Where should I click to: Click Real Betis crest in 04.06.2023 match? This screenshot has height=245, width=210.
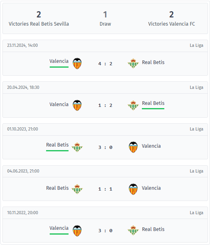[77, 189]
